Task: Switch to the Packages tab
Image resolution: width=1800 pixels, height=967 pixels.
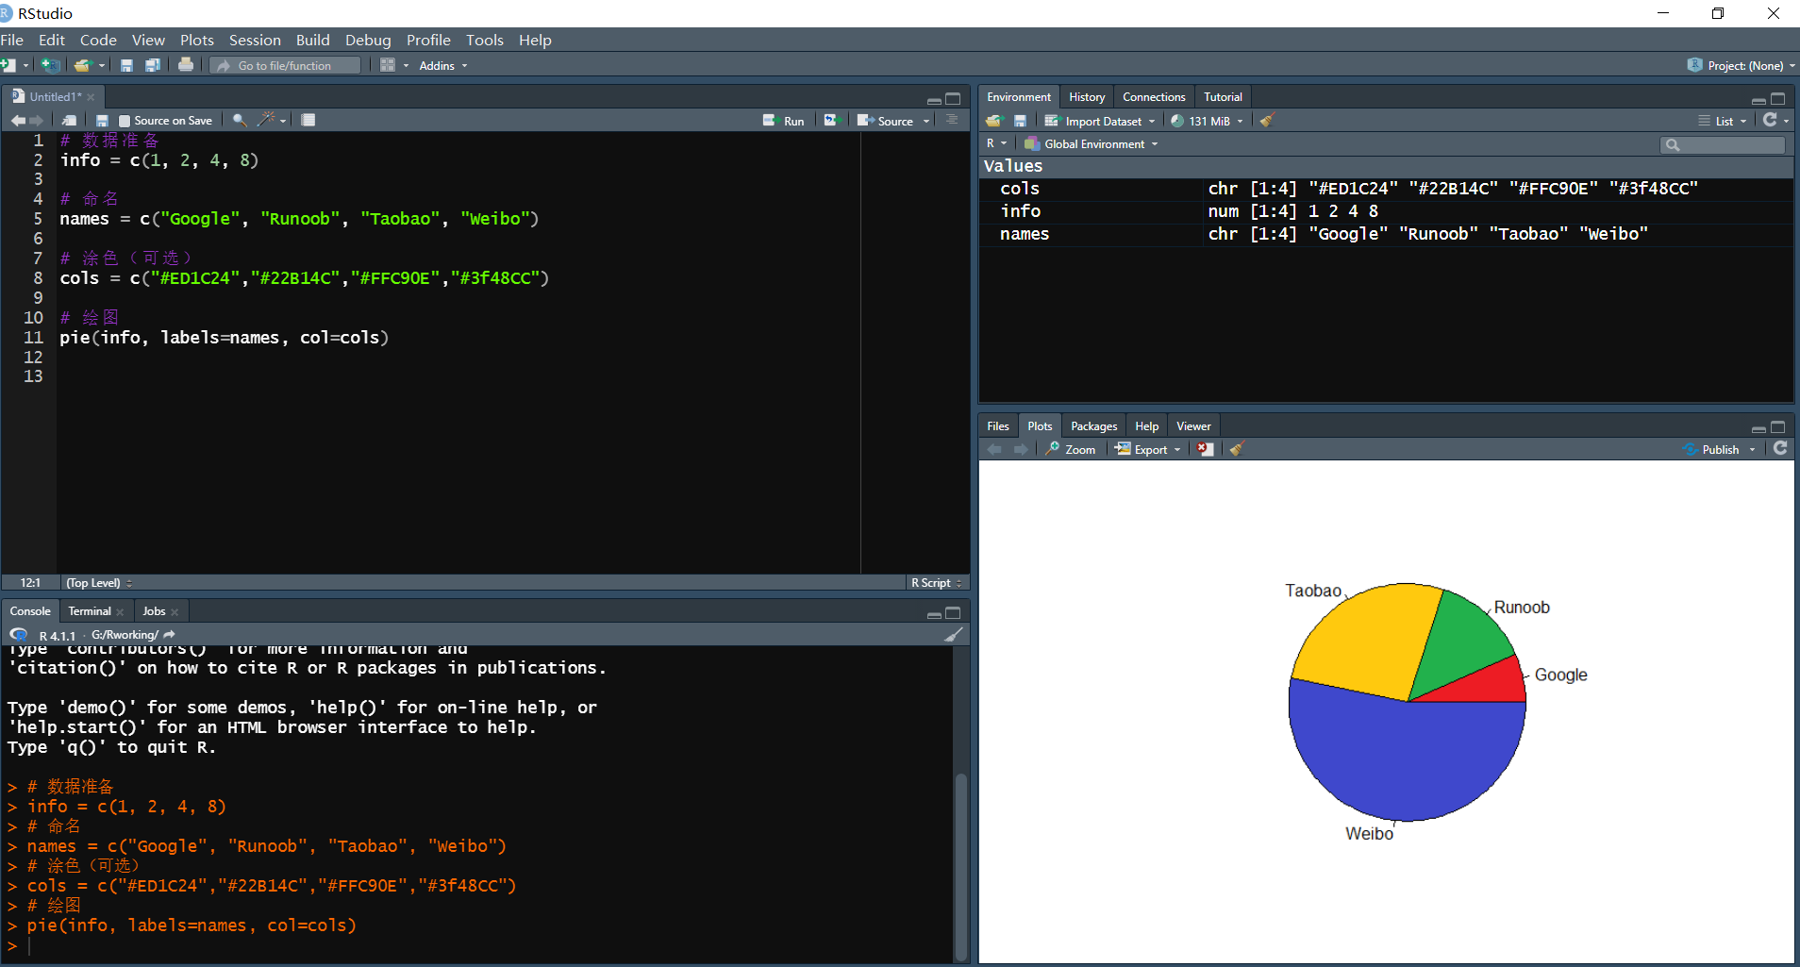Action: click(1092, 425)
